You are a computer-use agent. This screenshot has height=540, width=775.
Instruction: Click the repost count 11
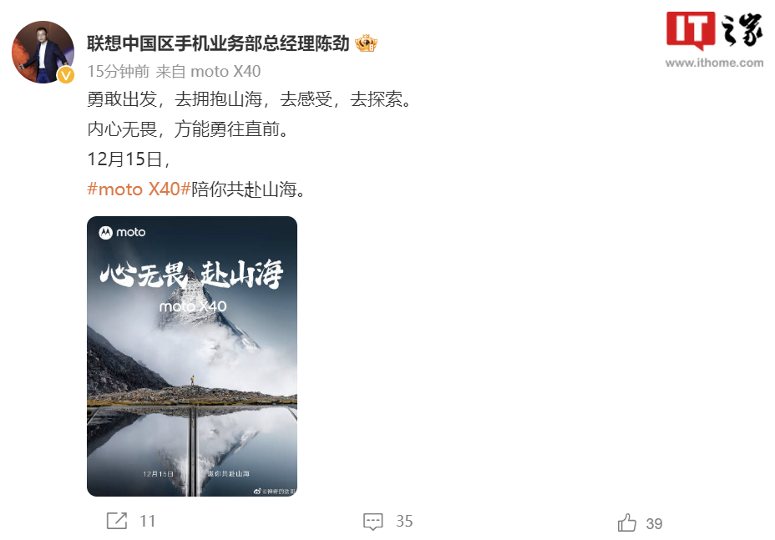[x=147, y=521]
